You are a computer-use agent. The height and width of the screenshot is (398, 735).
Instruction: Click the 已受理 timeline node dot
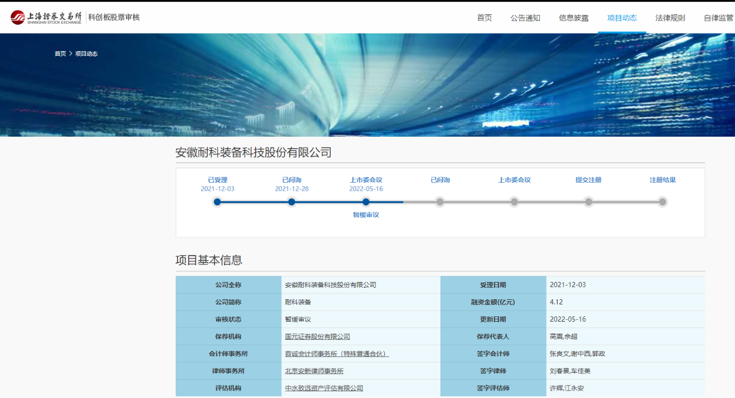pos(217,202)
